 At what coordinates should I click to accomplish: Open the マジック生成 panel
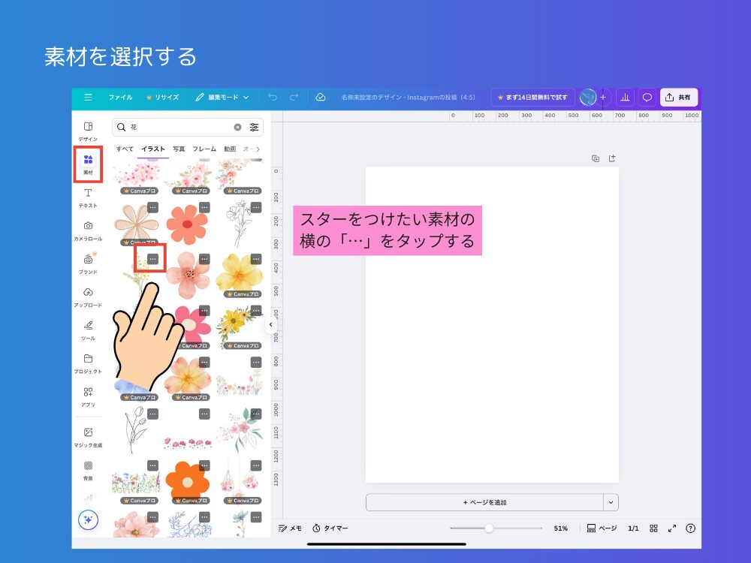point(88,437)
